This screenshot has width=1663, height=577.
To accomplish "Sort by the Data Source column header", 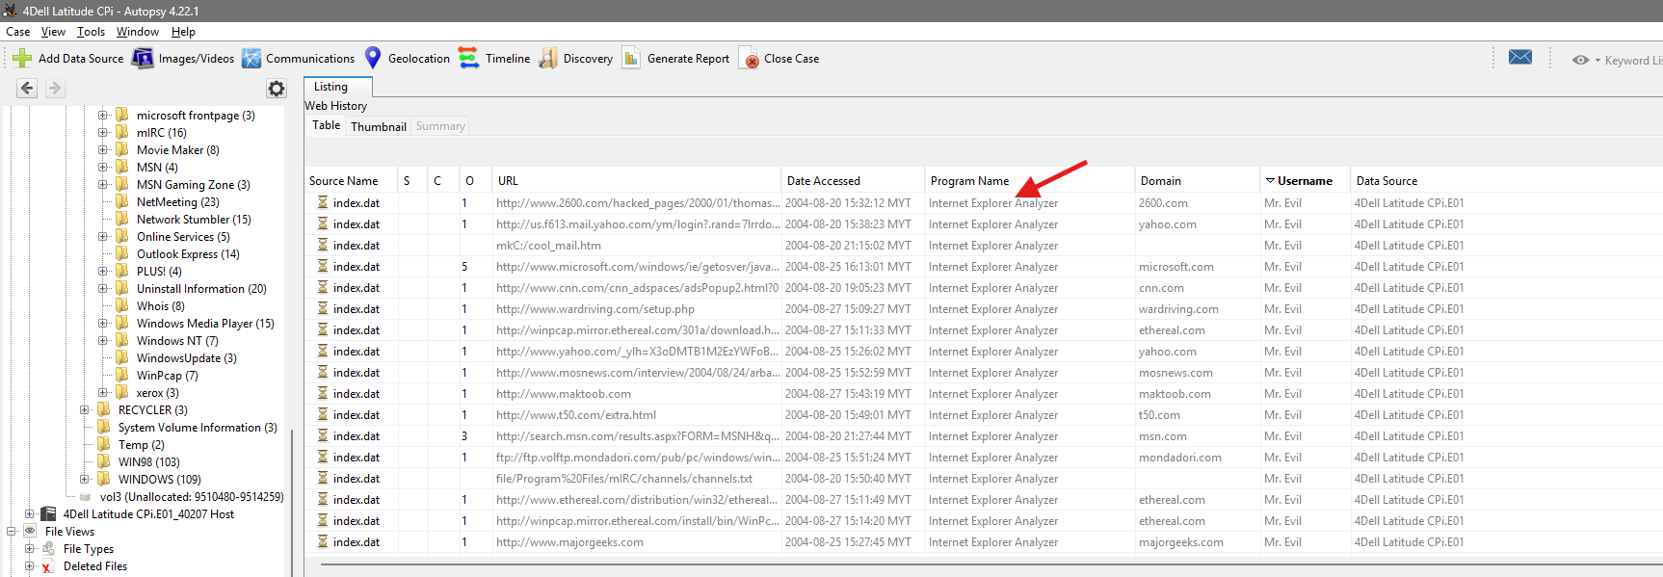I will (x=1506, y=181).
